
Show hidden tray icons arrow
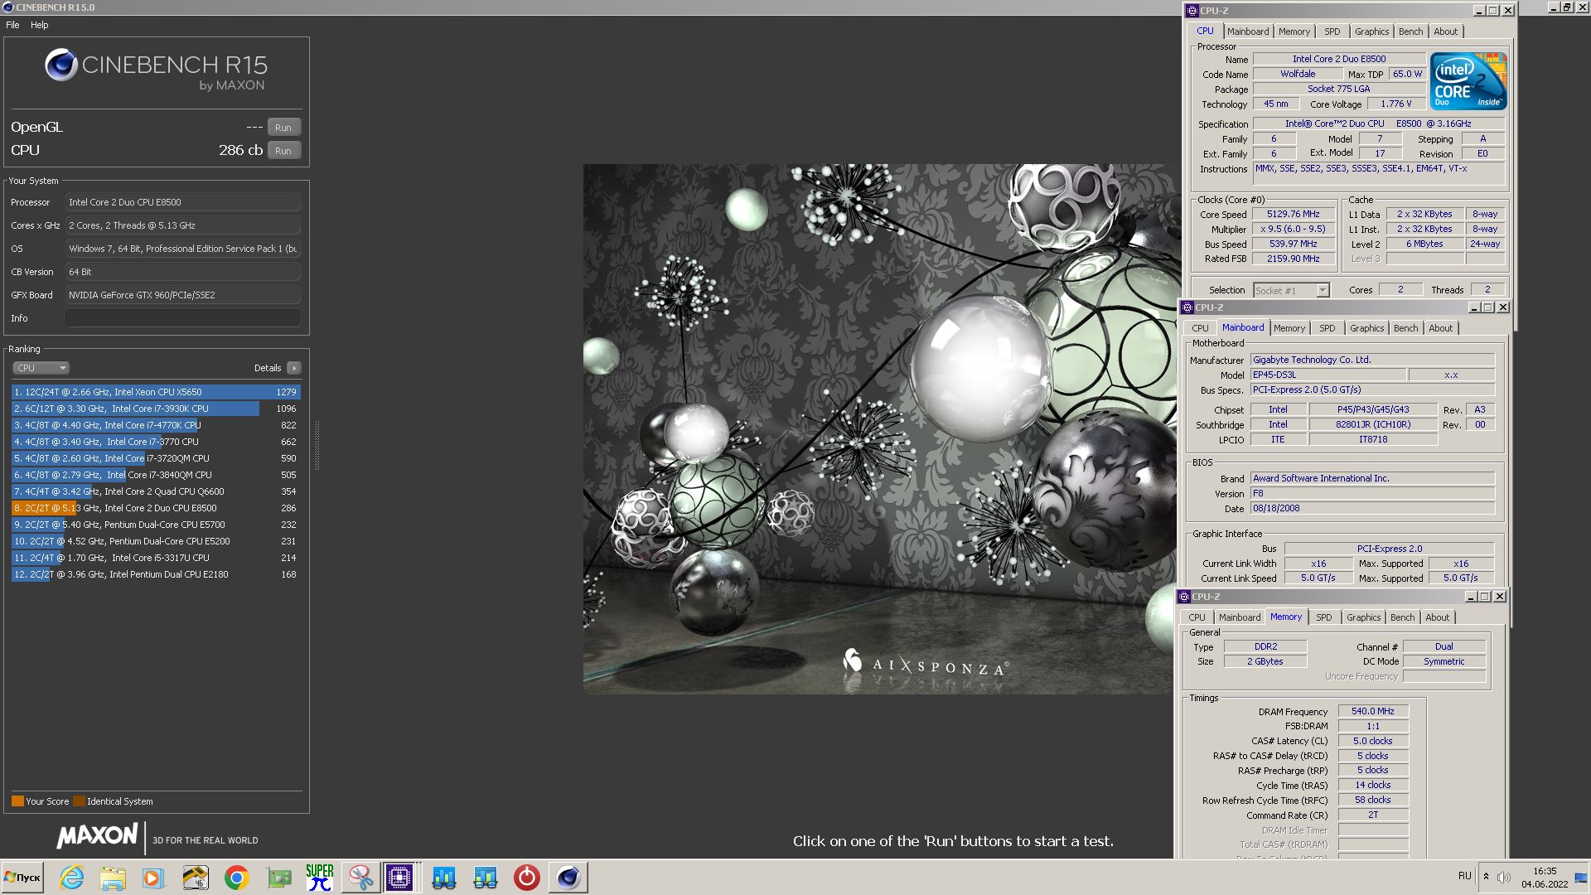point(1486,877)
